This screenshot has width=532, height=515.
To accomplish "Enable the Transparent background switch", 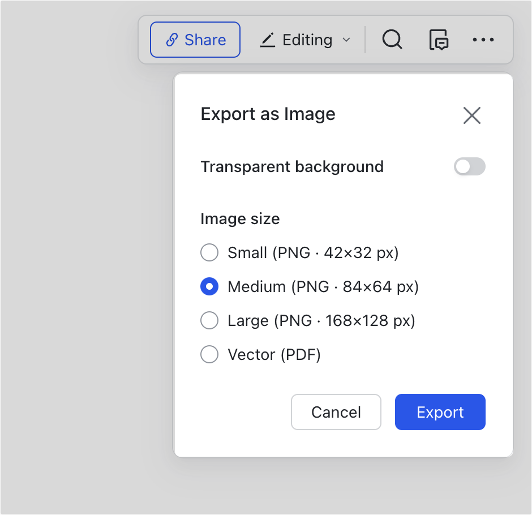I will pos(470,166).
